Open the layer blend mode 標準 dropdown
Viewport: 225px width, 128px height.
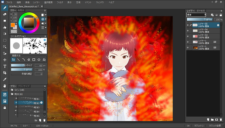196,15
